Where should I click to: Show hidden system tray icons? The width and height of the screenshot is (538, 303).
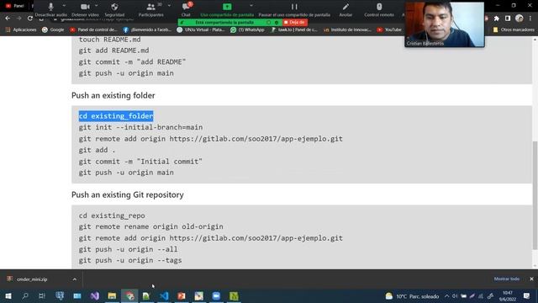coord(446,296)
